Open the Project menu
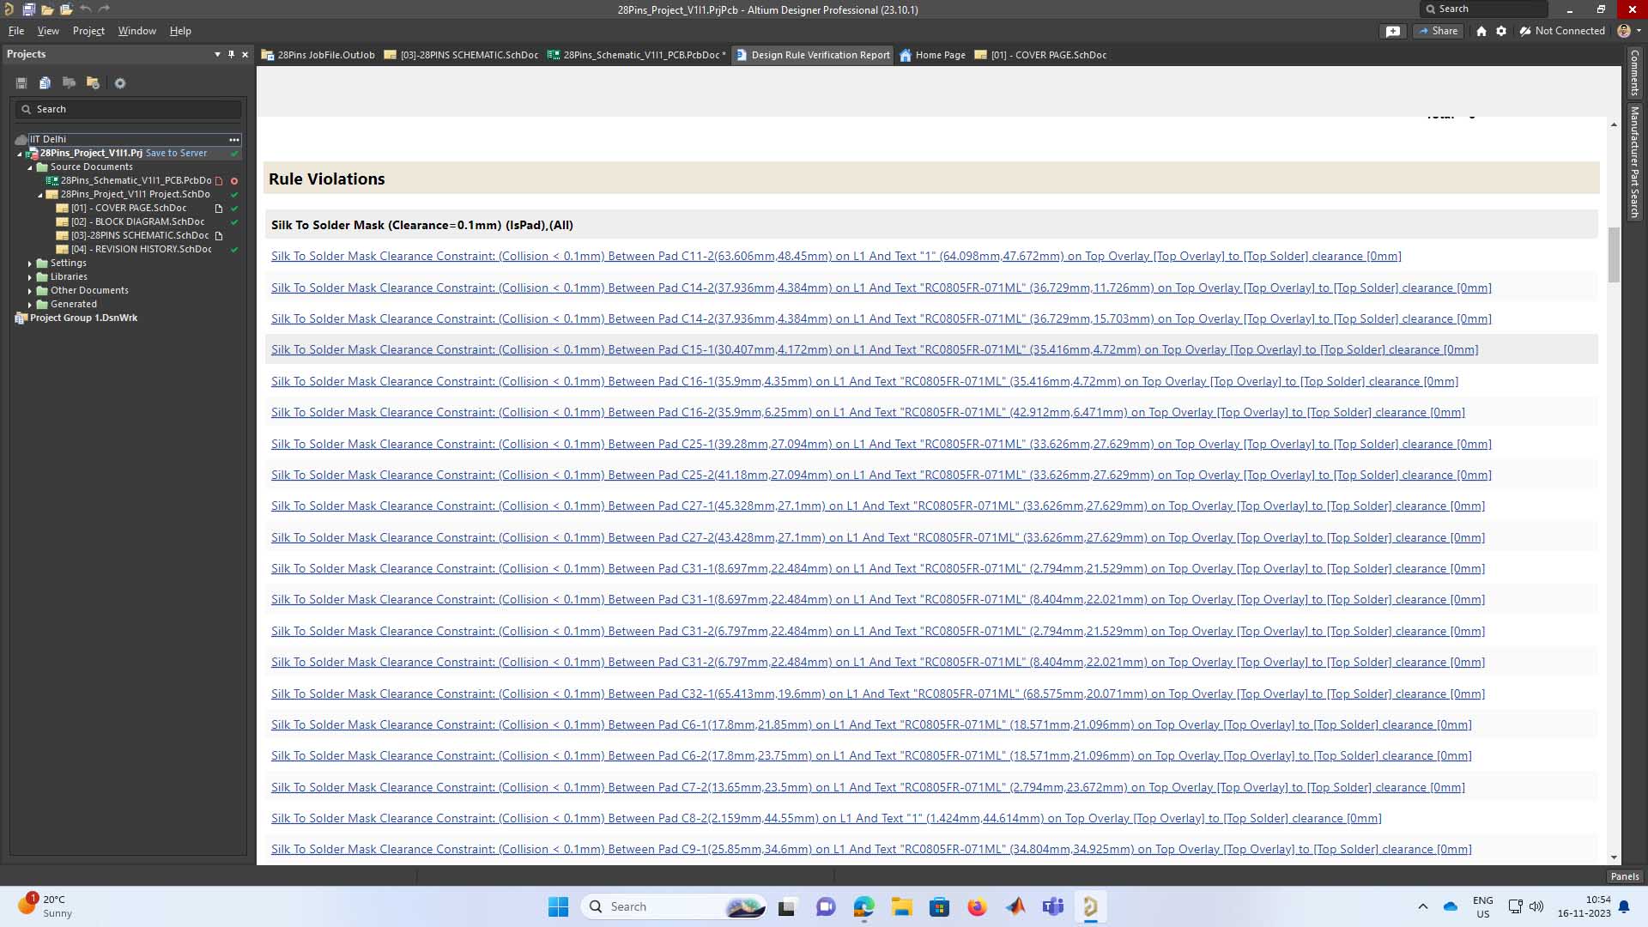This screenshot has width=1648, height=927. pyautogui.click(x=88, y=31)
